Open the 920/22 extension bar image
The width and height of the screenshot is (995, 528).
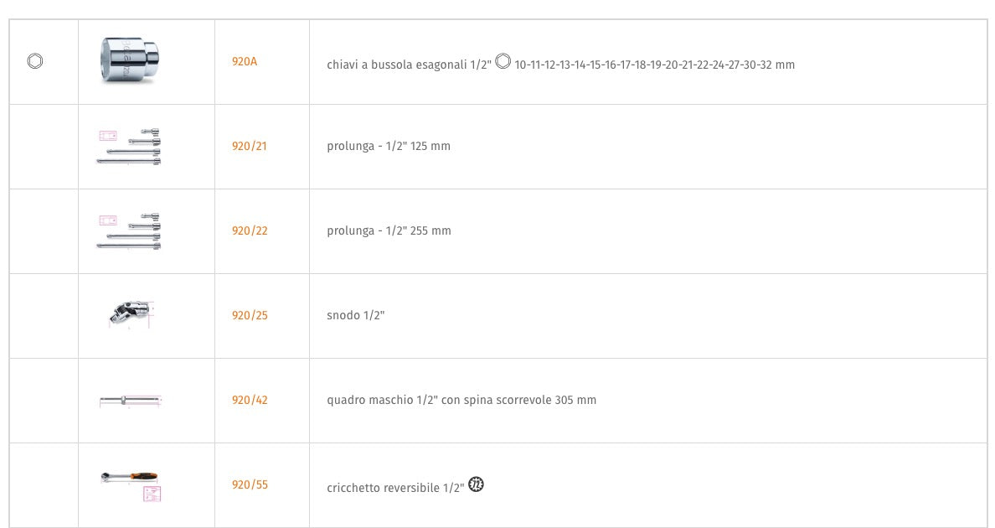pyautogui.click(x=130, y=231)
